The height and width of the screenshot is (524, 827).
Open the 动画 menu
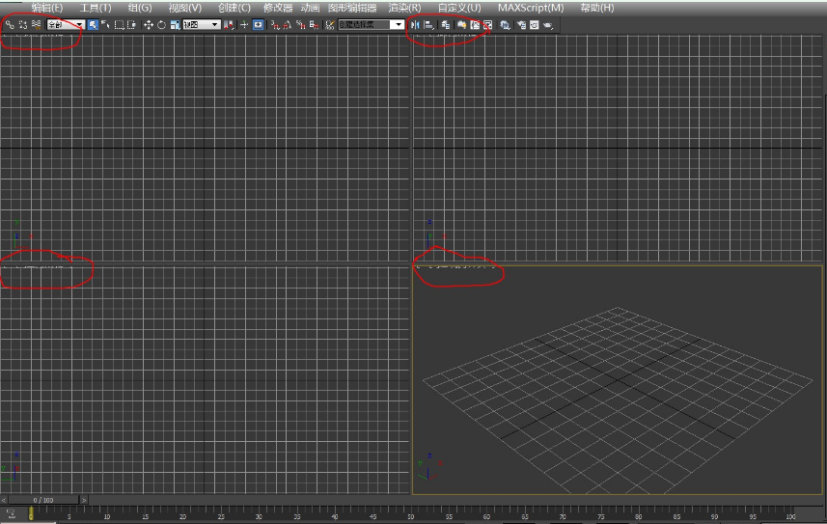pos(310,8)
